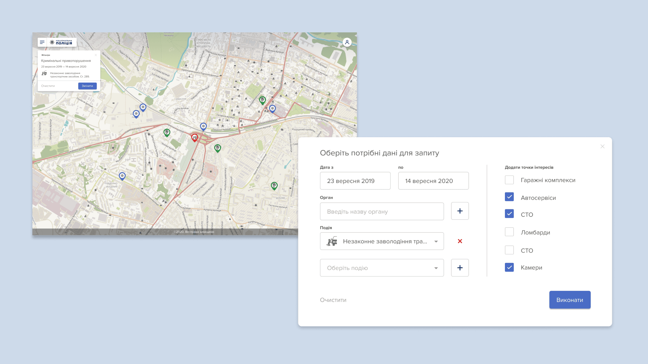Image resolution: width=648 pixels, height=364 pixels.
Task: Click Очистити link in the dialog
Action: click(333, 300)
